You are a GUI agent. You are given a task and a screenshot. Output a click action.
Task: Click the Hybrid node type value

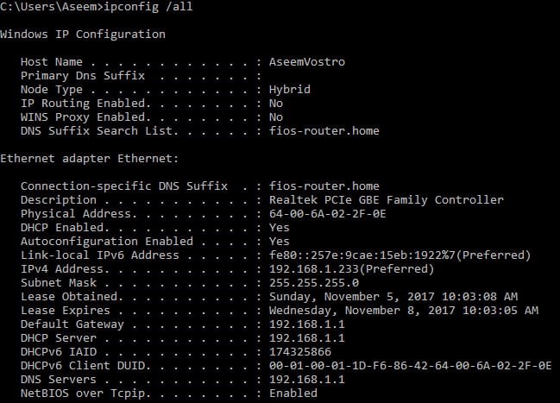tap(290, 90)
